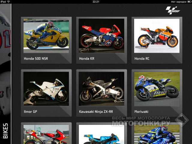Viewport: 192px width, 144px height.
Task: Tap the 22:21 clock
Action: click(96, 2)
